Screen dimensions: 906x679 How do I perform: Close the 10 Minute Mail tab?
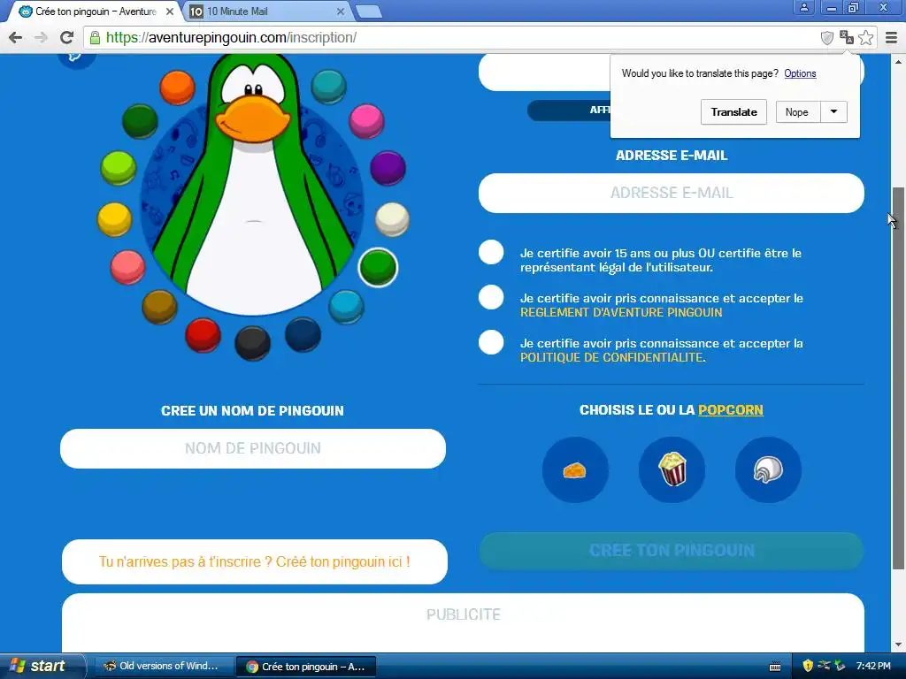(x=341, y=11)
